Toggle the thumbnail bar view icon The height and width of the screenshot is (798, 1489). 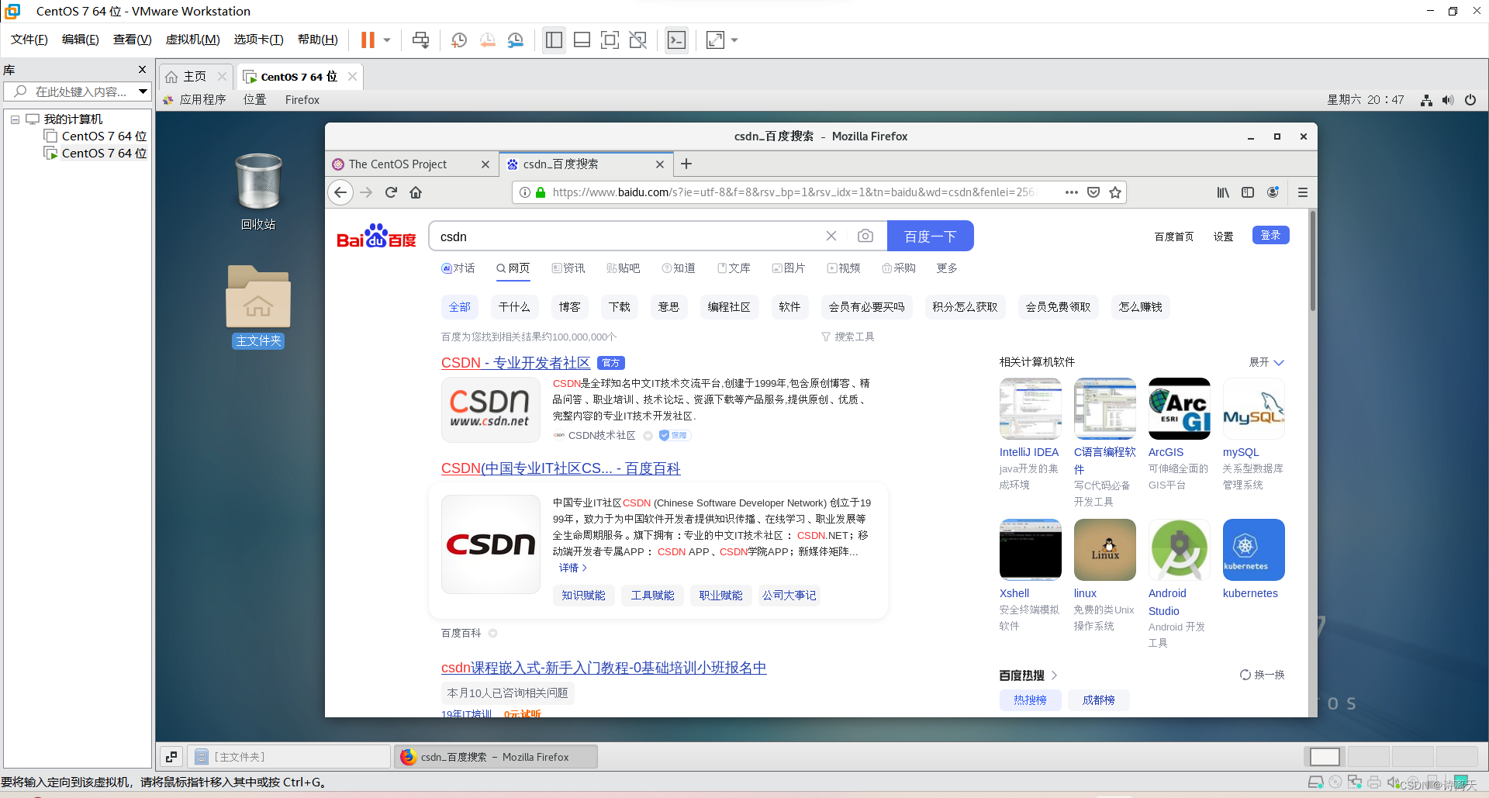point(582,40)
